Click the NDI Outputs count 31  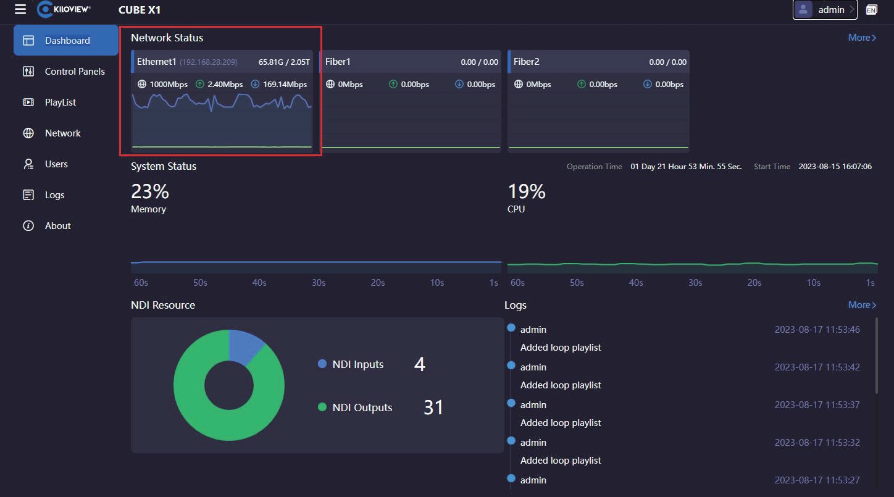(x=433, y=407)
